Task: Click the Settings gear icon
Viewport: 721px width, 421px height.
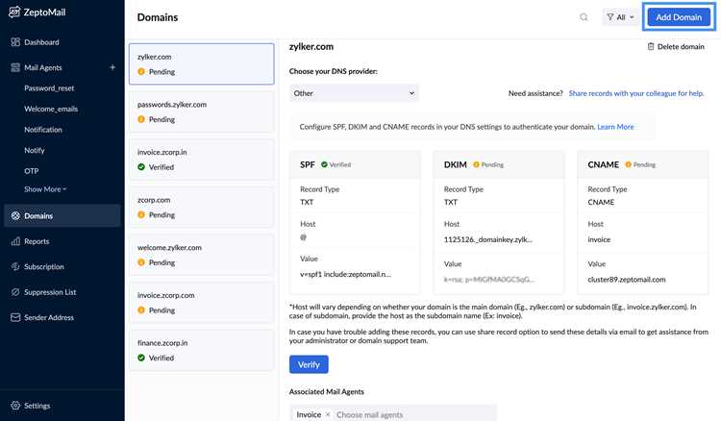Action: 15,406
